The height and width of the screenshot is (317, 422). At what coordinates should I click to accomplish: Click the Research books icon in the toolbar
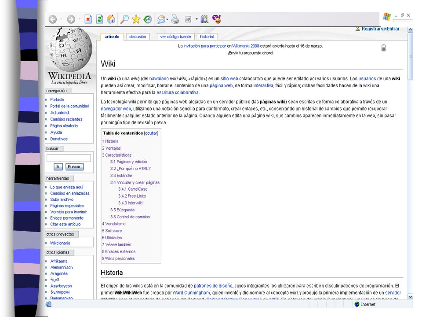(x=204, y=19)
